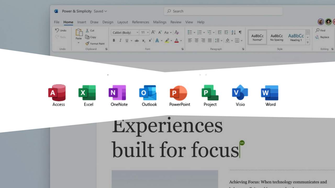The height and width of the screenshot is (188, 335).
Task: Open the Review tab
Action: click(176, 22)
